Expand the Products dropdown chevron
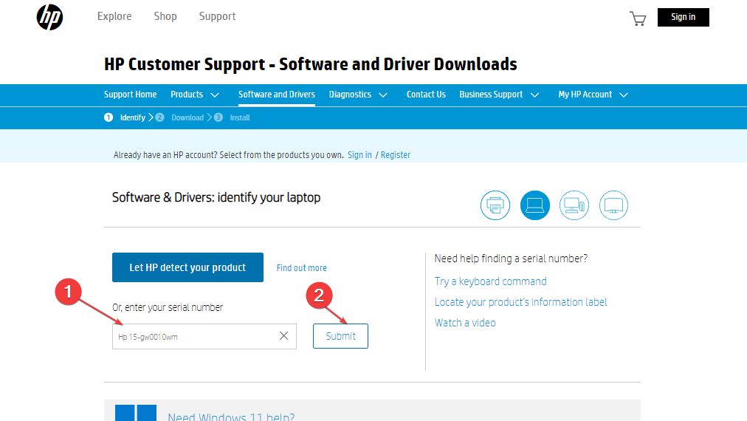The height and width of the screenshot is (421, 747). point(215,95)
